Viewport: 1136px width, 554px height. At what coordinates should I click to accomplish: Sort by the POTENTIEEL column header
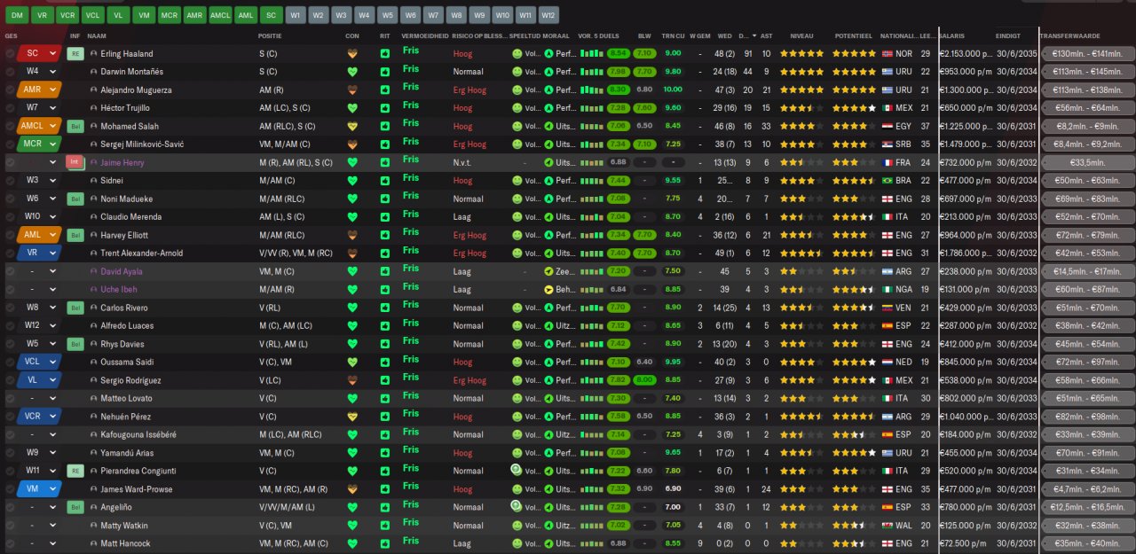[x=852, y=35]
